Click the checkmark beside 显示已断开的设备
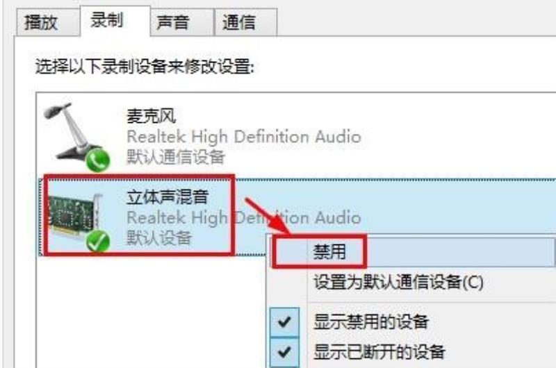The width and height of the screenshot is (556, 368). (x=284, y=353)
